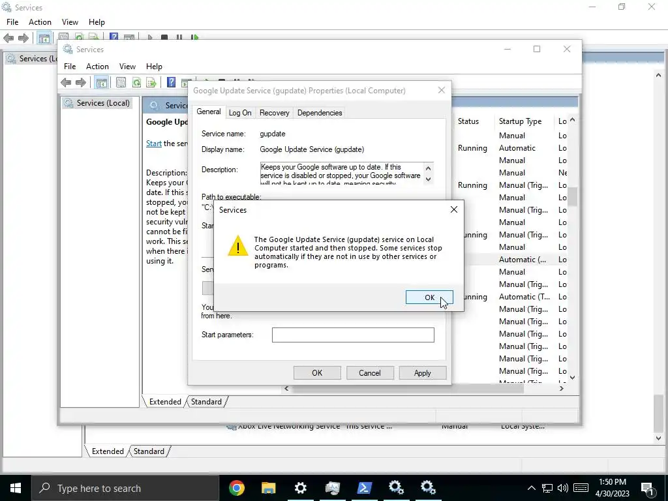Click the Start parameters text field

click(x=353, y=335)
